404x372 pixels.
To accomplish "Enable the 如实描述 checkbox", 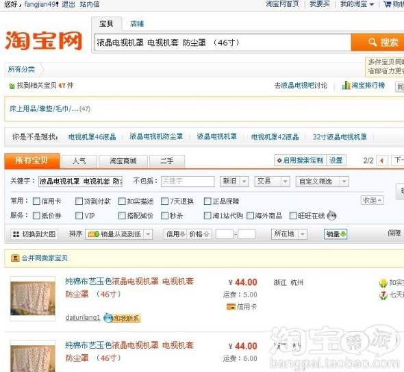I will (x=122, y=201).
